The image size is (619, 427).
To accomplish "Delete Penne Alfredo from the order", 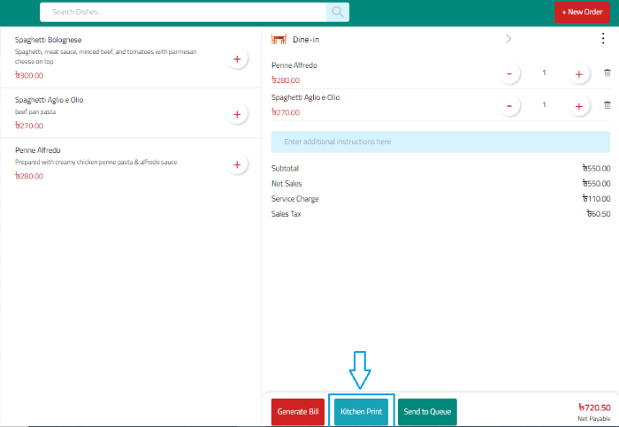I will coord(607,73).
